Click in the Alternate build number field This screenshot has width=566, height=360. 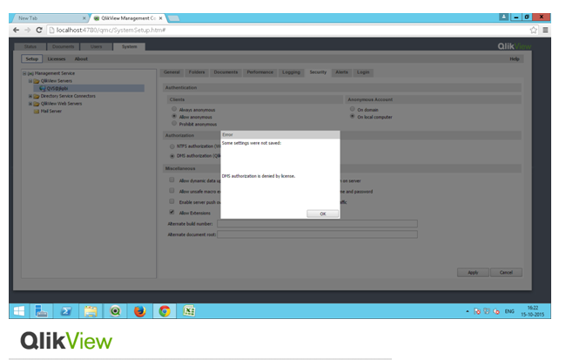tap(317, 224)
